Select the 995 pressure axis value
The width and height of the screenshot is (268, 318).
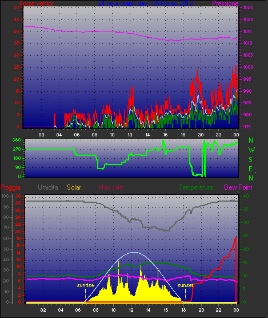(247, 79)
